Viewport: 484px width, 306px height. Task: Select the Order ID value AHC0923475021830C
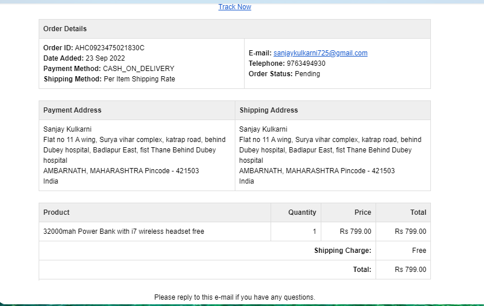point(110,48)
